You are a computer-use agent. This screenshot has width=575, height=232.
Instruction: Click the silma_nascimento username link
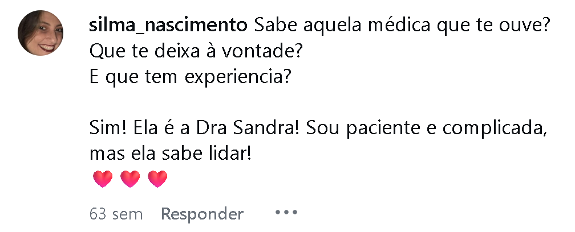pyautogui.click(x=168, y=26)
